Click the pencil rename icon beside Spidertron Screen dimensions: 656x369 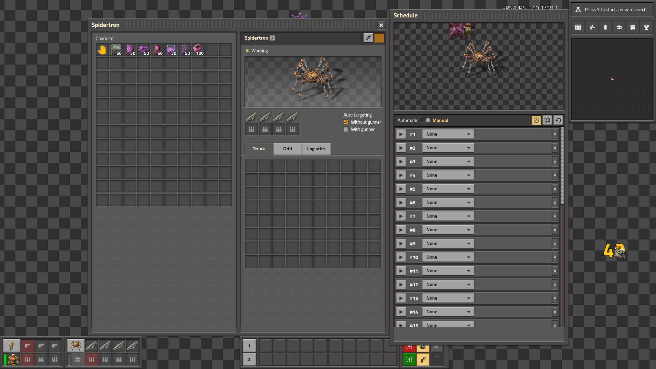pos(272,38)
